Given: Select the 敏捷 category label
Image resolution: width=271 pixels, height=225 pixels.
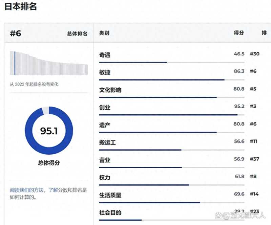Looking at the screenshot, I should point(105,72).
